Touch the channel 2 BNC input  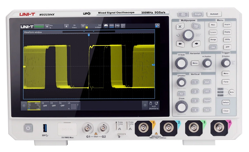(169, 128)
